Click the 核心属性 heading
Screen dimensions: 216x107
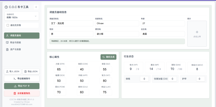[54, 57]
